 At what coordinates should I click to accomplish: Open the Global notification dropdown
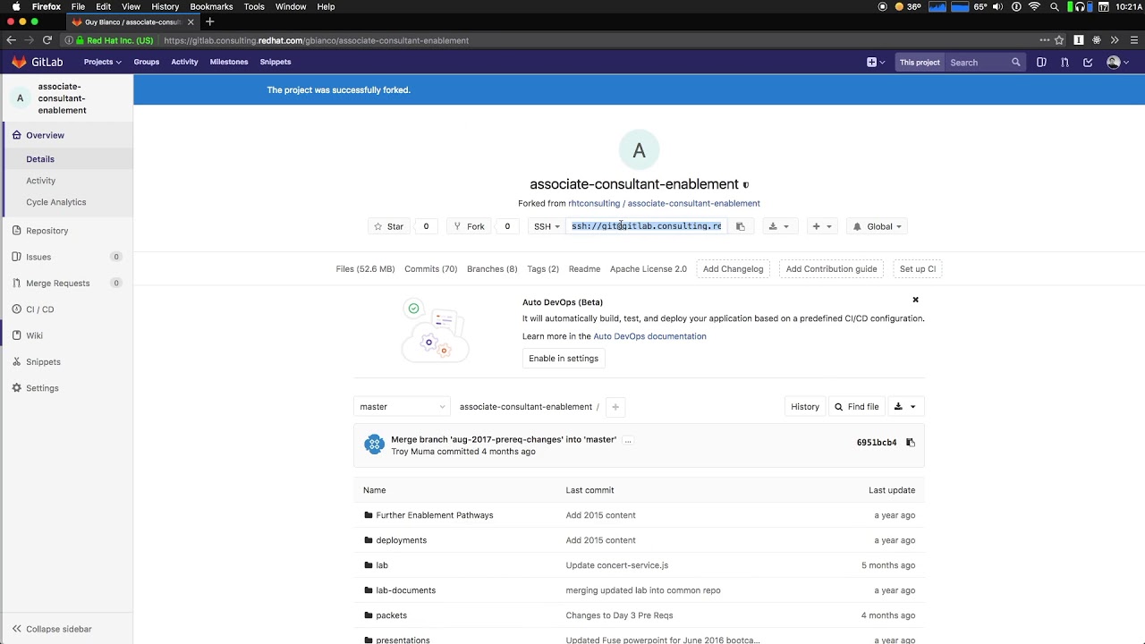click(x=877, y=226)
